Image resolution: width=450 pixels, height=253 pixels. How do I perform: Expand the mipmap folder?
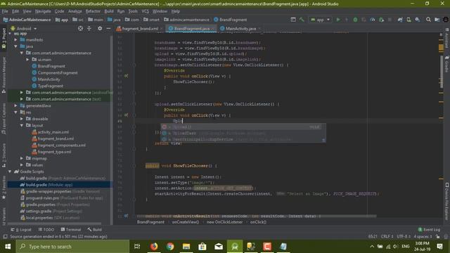(x=22, y=158)
